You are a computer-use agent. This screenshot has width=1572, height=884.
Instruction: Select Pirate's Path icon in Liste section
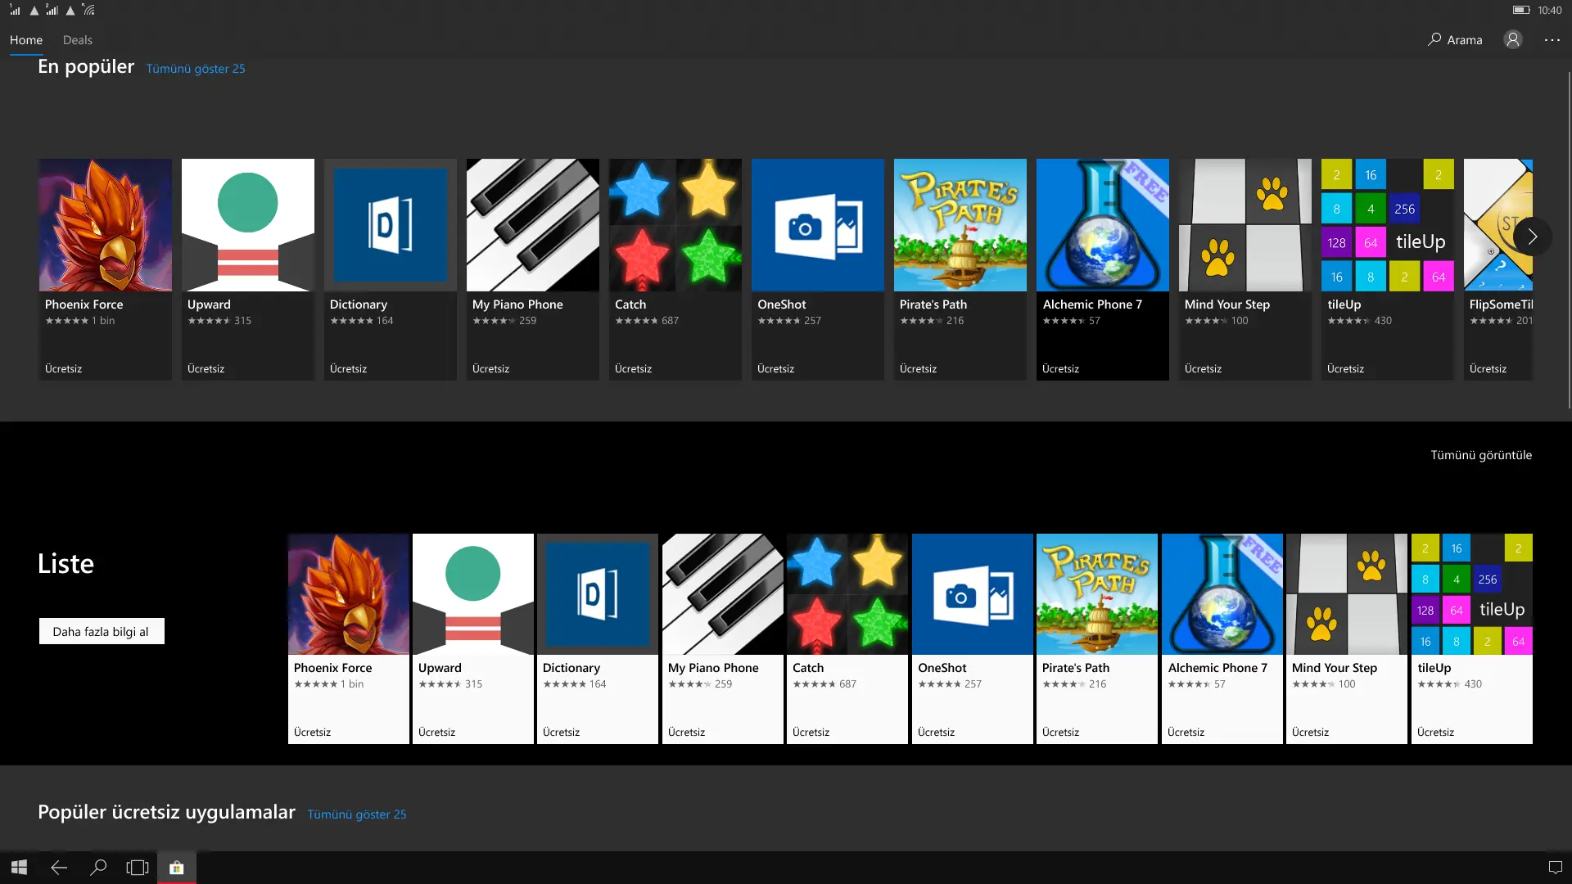(x=1097, y=594)
